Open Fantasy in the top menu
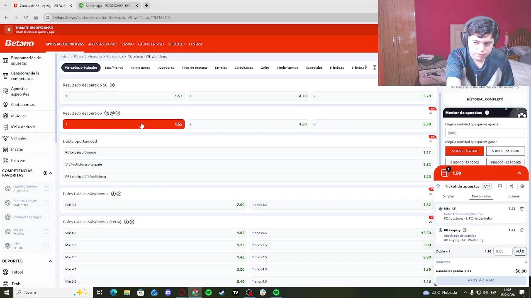The image size is (531, 298). 196,44
